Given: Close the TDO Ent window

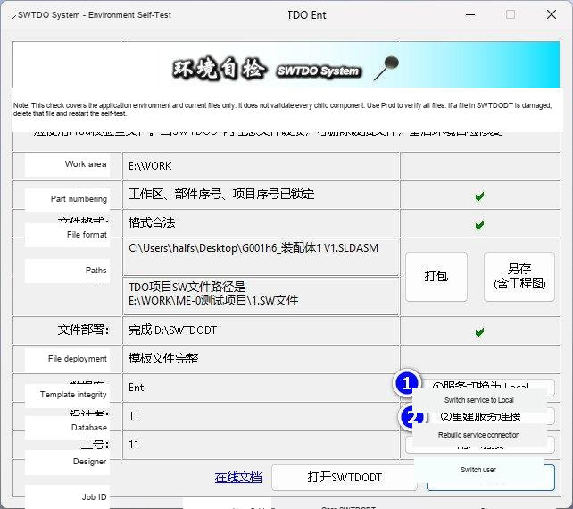Looking at the screenshot, I should point(552,14).
